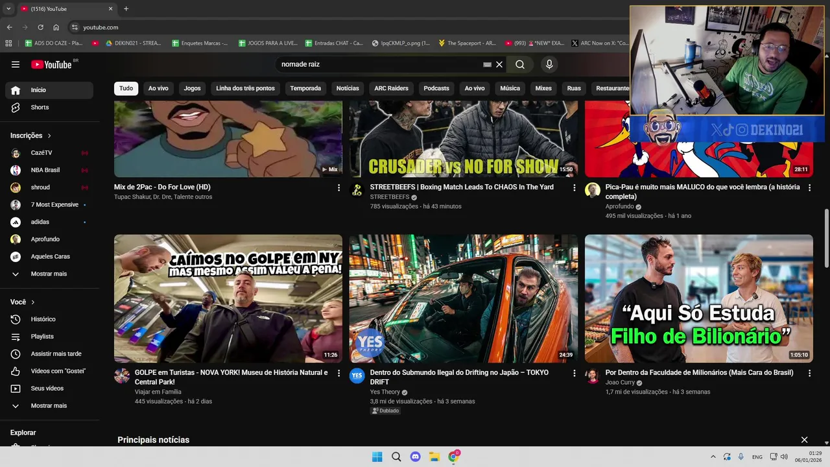Open options menu for Tokyo Drift video
The image size is (830, 467).
tap(574, 373)
